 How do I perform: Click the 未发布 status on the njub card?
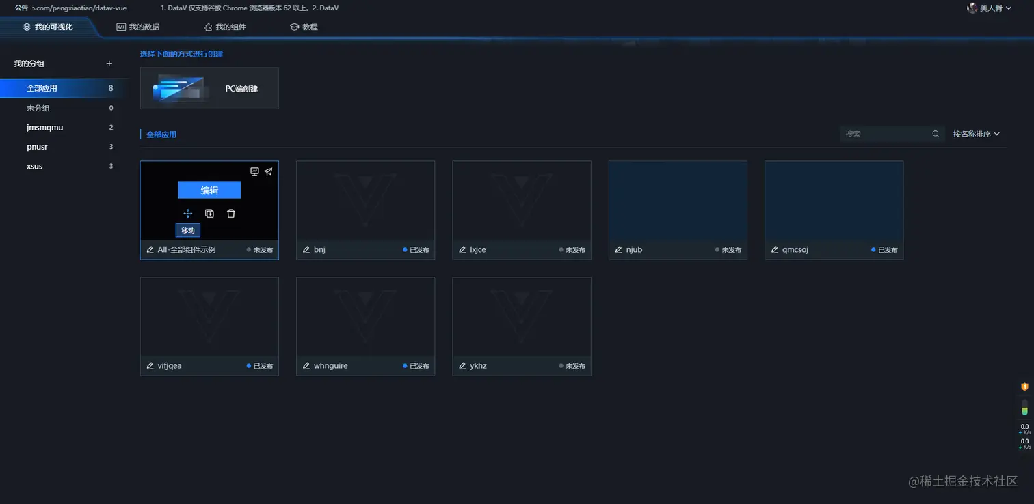point(728,250)
